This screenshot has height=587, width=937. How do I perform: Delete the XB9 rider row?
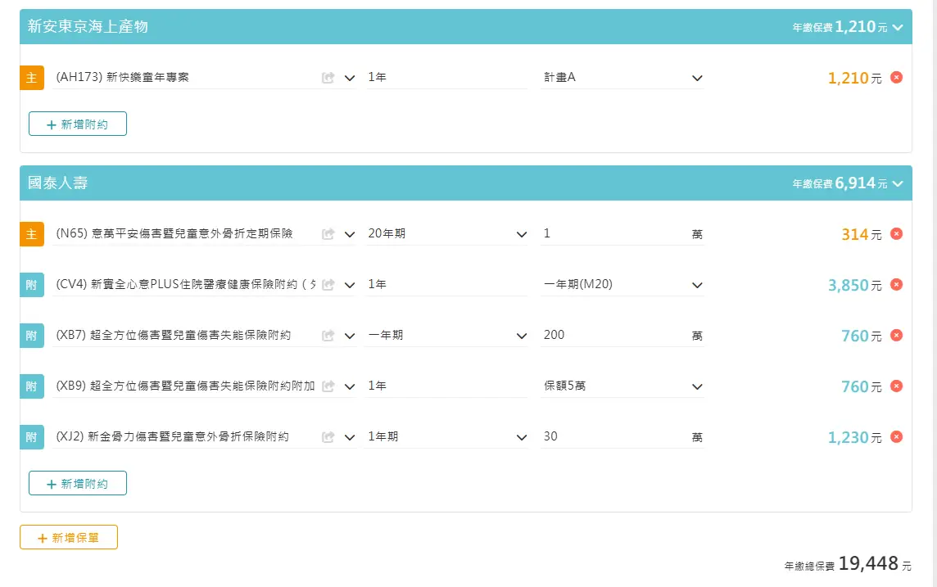pyautogui.click(x=896, y=386)
